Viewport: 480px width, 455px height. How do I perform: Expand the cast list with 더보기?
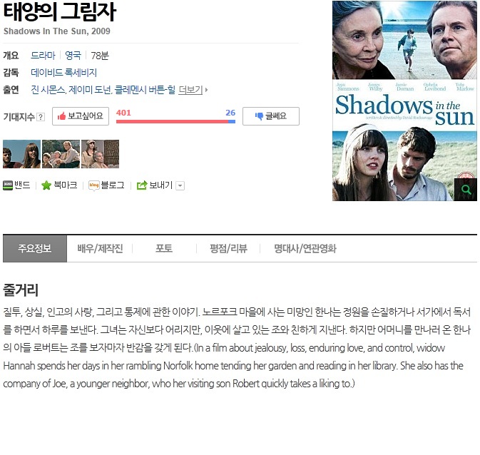[193, 90]
